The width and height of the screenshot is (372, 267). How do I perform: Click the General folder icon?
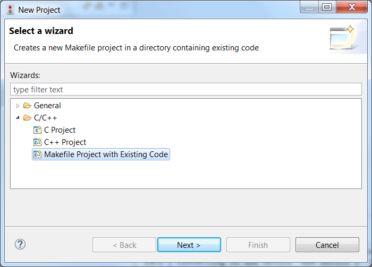click(27, 106)
